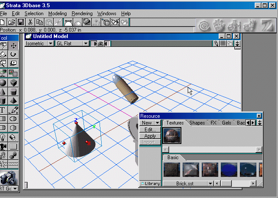
Task: Toggle the eye visibility view button
Action: (100, 43)
